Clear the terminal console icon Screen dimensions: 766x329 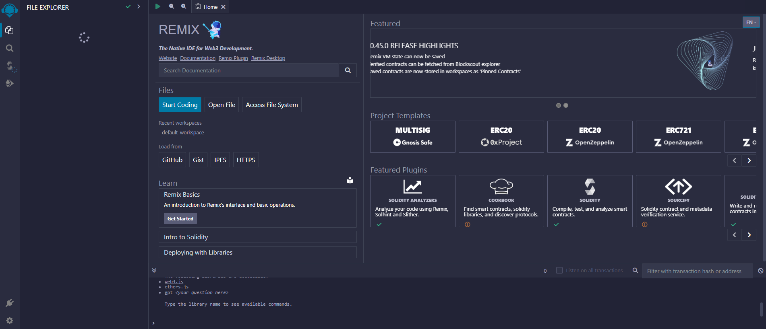pos(760,271)
